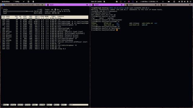Click blink.sh in the ls output
The width and height of the screenshot is (193, 108).
click(x=107, y=23)
